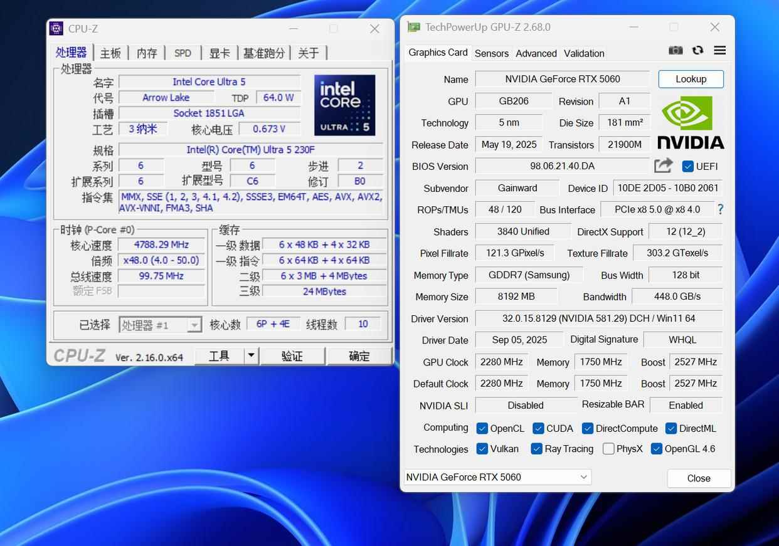Open the 处理器 #1 selection dropdown
This screenshot has width=779, height=546.
click(x=160, y=325)
